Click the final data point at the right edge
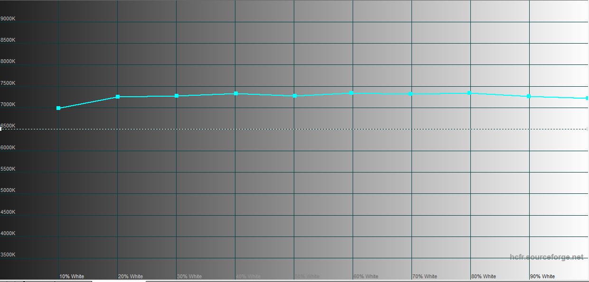 click(587, 98)
